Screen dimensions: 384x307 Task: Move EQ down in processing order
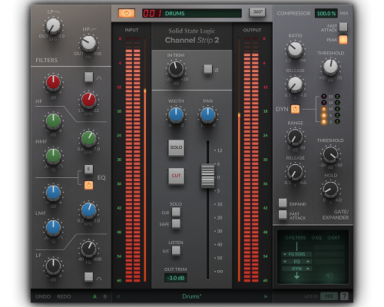[x=285, y=262]
